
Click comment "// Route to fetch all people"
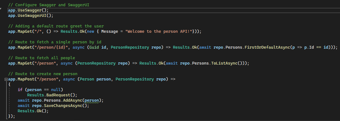tap(42, 58)
